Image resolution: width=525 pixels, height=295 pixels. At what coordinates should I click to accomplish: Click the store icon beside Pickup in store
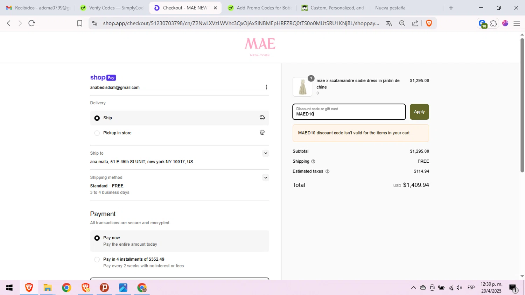(x=262, y=132)
